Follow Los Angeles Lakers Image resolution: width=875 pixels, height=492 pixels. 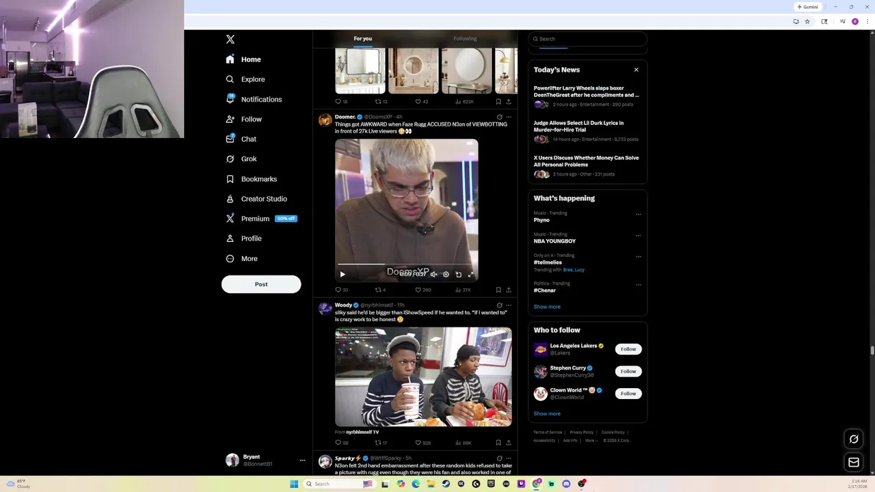[x=628, y=349]
